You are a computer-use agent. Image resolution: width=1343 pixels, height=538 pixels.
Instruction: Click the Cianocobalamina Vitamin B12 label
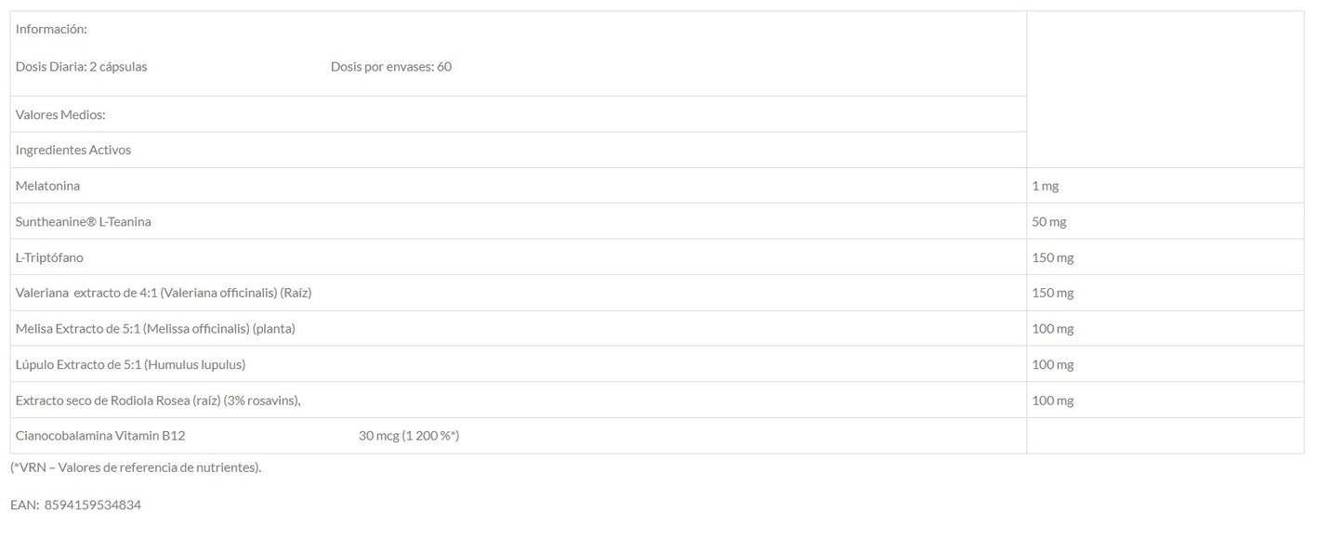click(100, 436)
